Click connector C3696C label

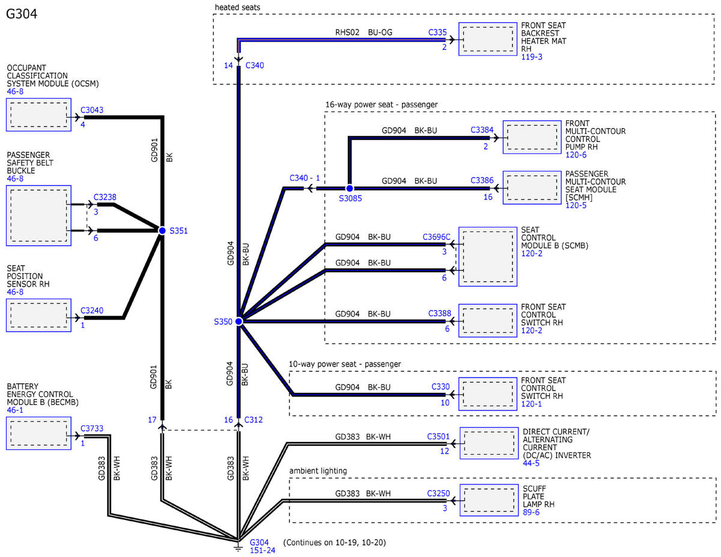pos(436,237)
